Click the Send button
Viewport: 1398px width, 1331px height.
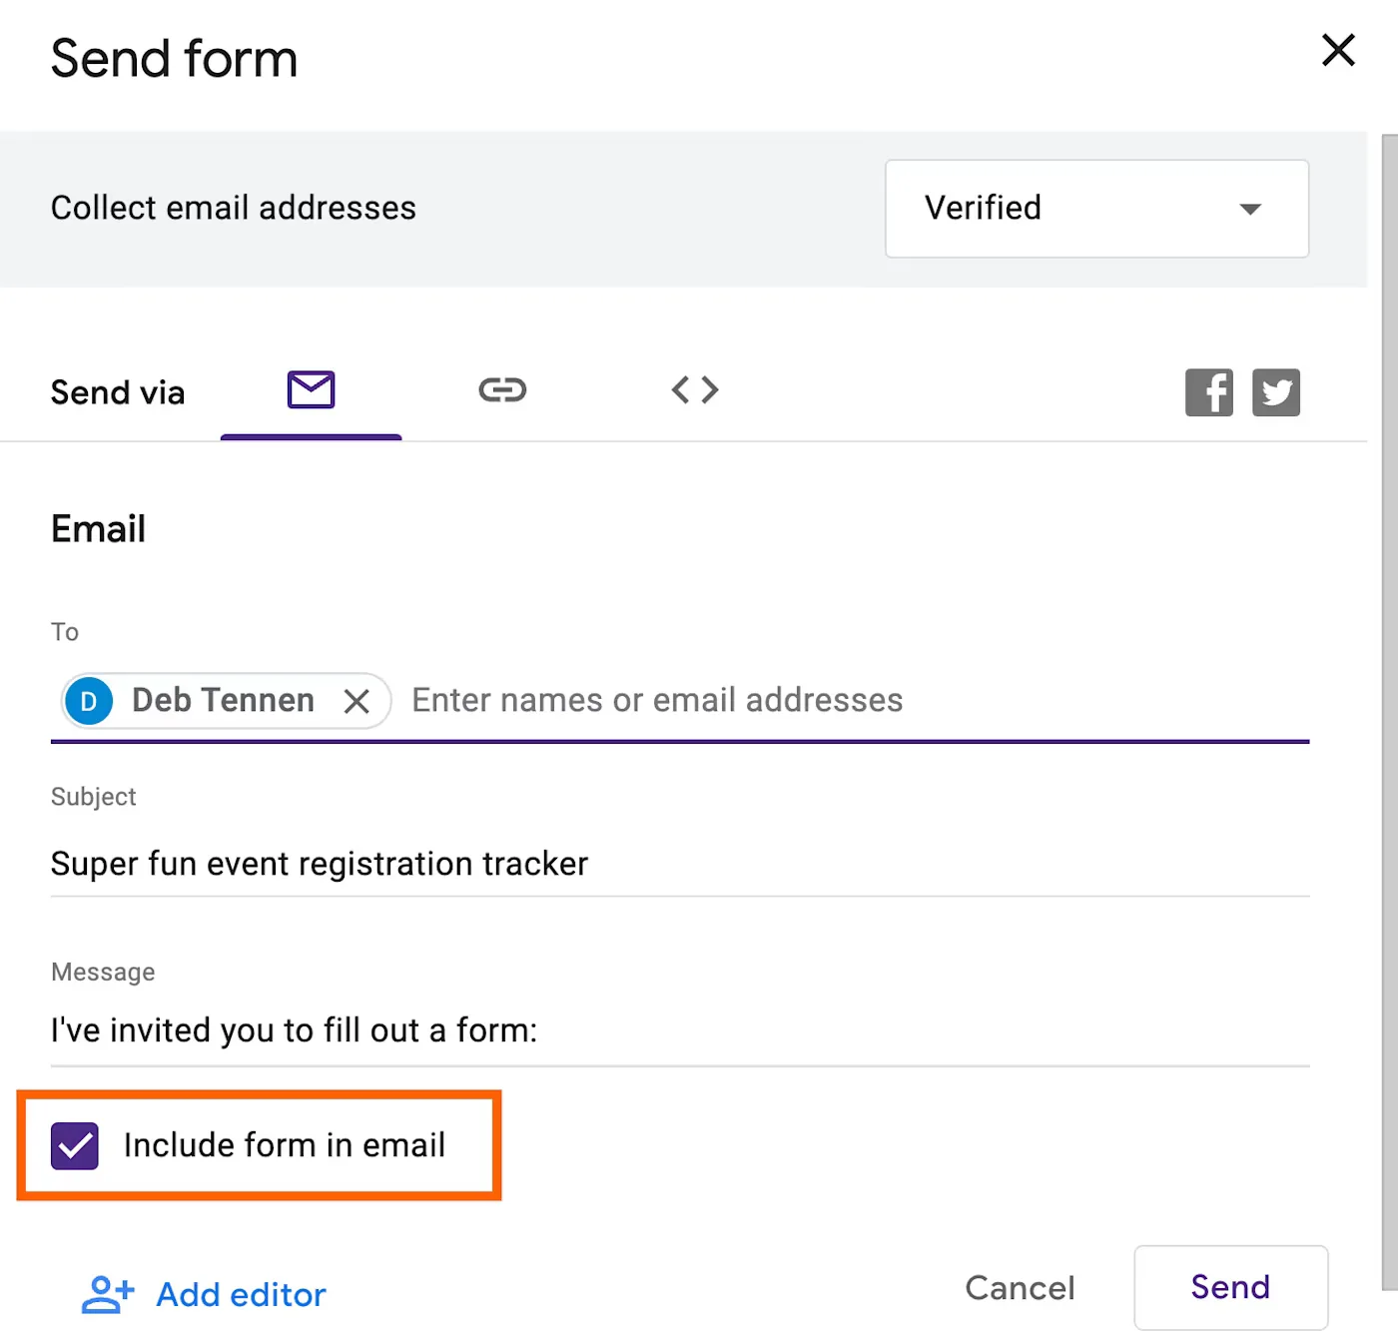coord(1230,1287)
